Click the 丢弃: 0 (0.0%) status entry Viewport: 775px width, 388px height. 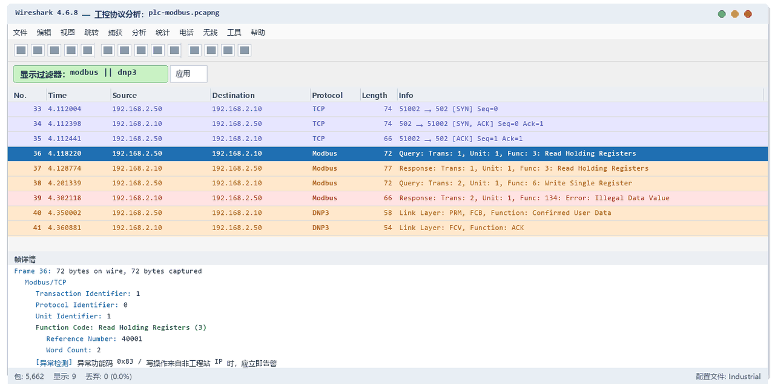108,376
